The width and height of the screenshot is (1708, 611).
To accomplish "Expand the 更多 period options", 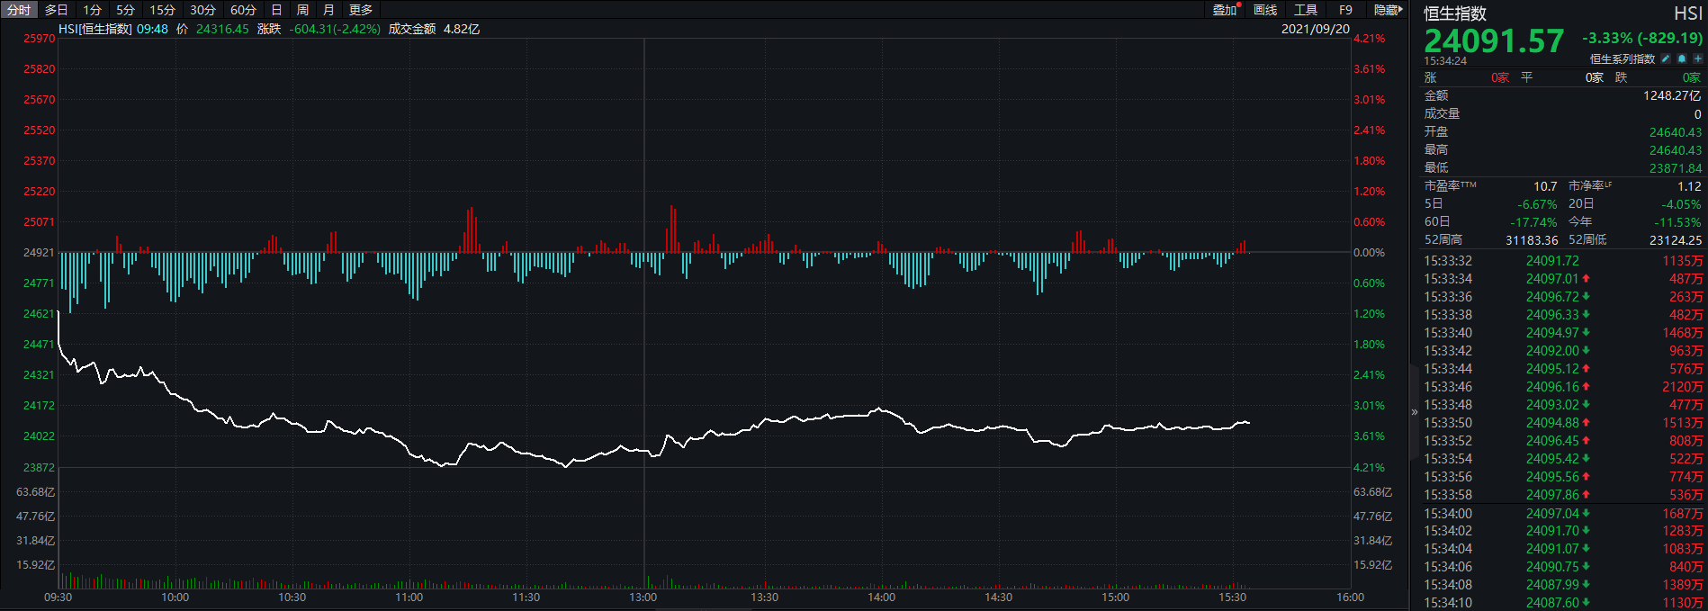I will pyautogui.click(x=361, y=10).
